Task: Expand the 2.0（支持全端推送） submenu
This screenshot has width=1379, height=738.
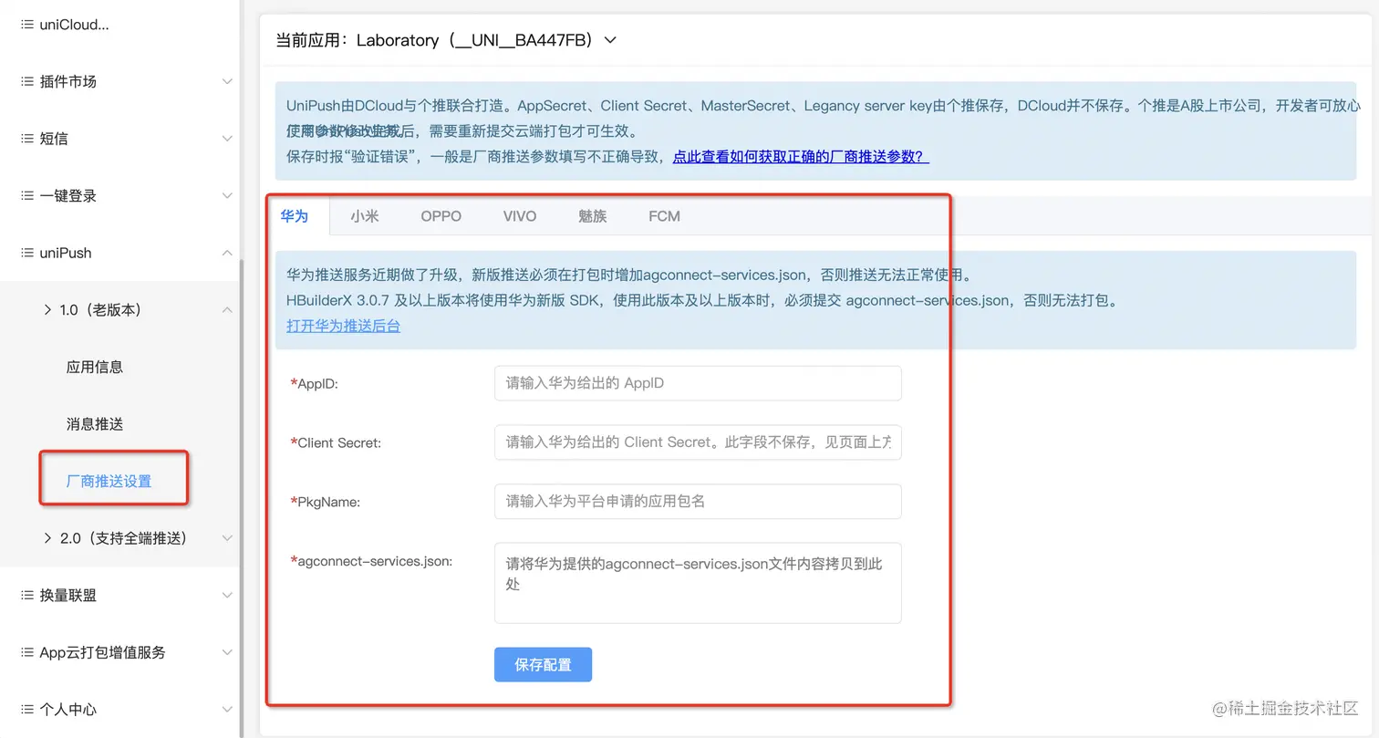Action: 227,538
